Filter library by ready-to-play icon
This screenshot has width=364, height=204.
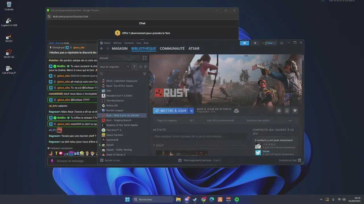pos(145,67)
